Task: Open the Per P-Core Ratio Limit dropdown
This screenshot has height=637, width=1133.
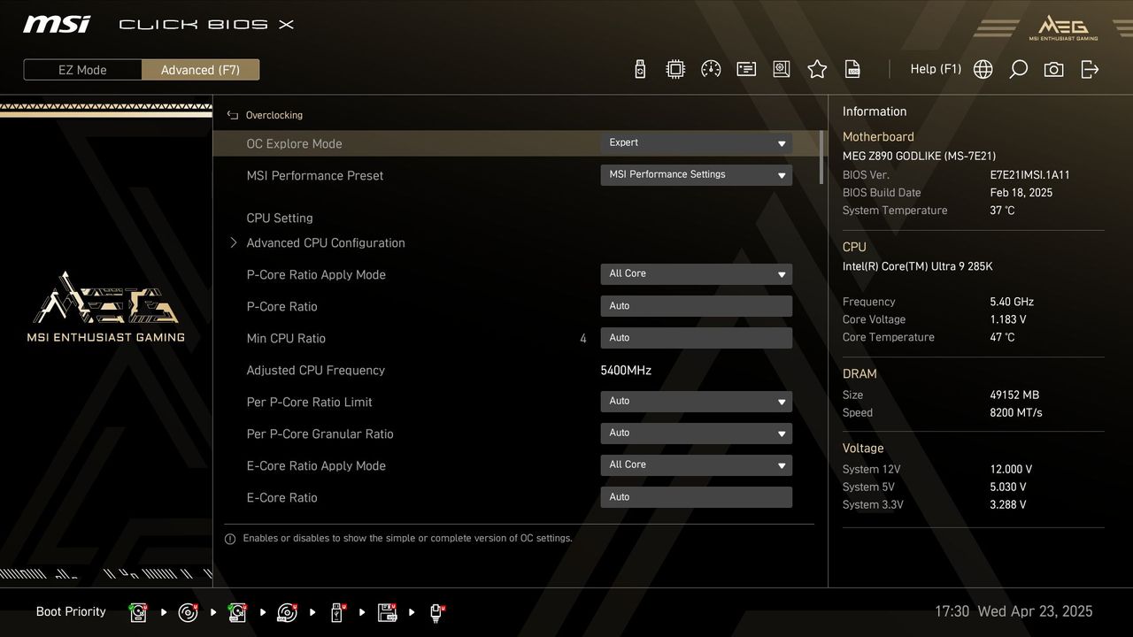Action: (696, 402)
